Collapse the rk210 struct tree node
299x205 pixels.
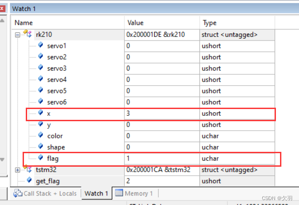[x=17, y=35]
